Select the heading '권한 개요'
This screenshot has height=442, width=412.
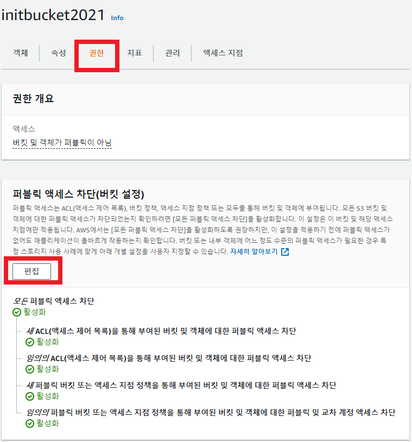click(x=33, y=98)
